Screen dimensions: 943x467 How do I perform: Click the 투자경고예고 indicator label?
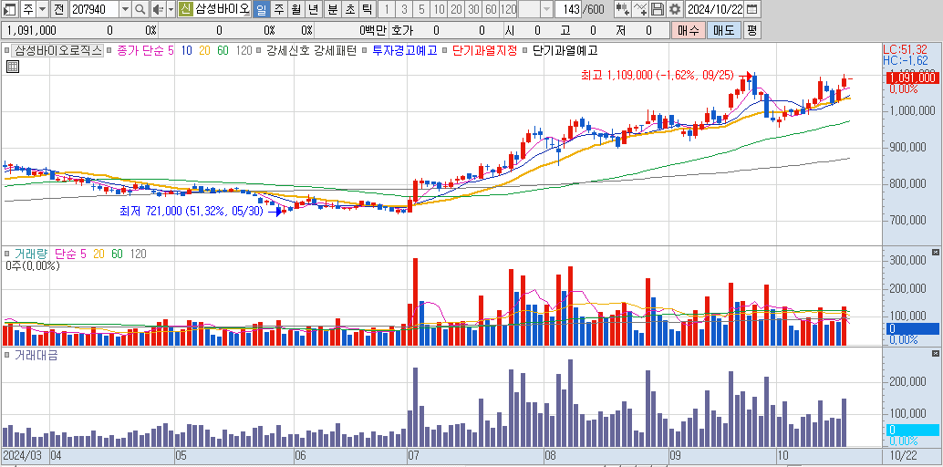click(404, 51)
